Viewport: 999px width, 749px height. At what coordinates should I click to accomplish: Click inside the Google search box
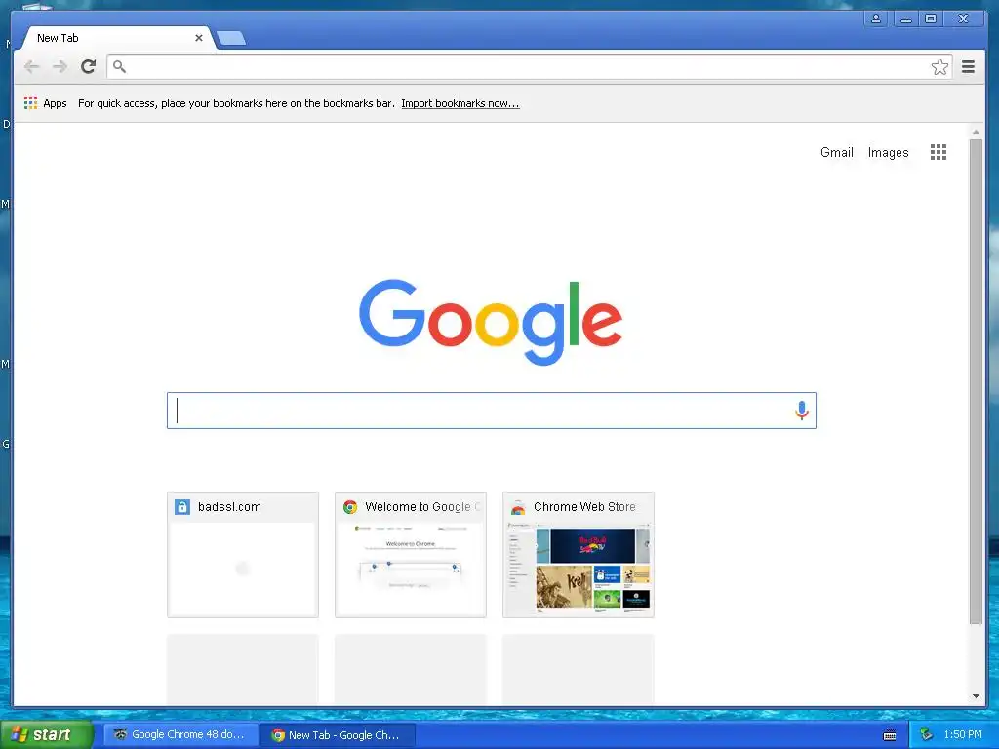pyautogui.click(x=492, y=411)
